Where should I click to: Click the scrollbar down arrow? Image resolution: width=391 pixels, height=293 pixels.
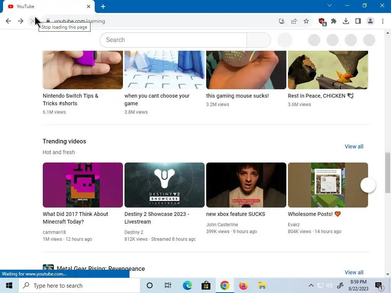point(388,275)
